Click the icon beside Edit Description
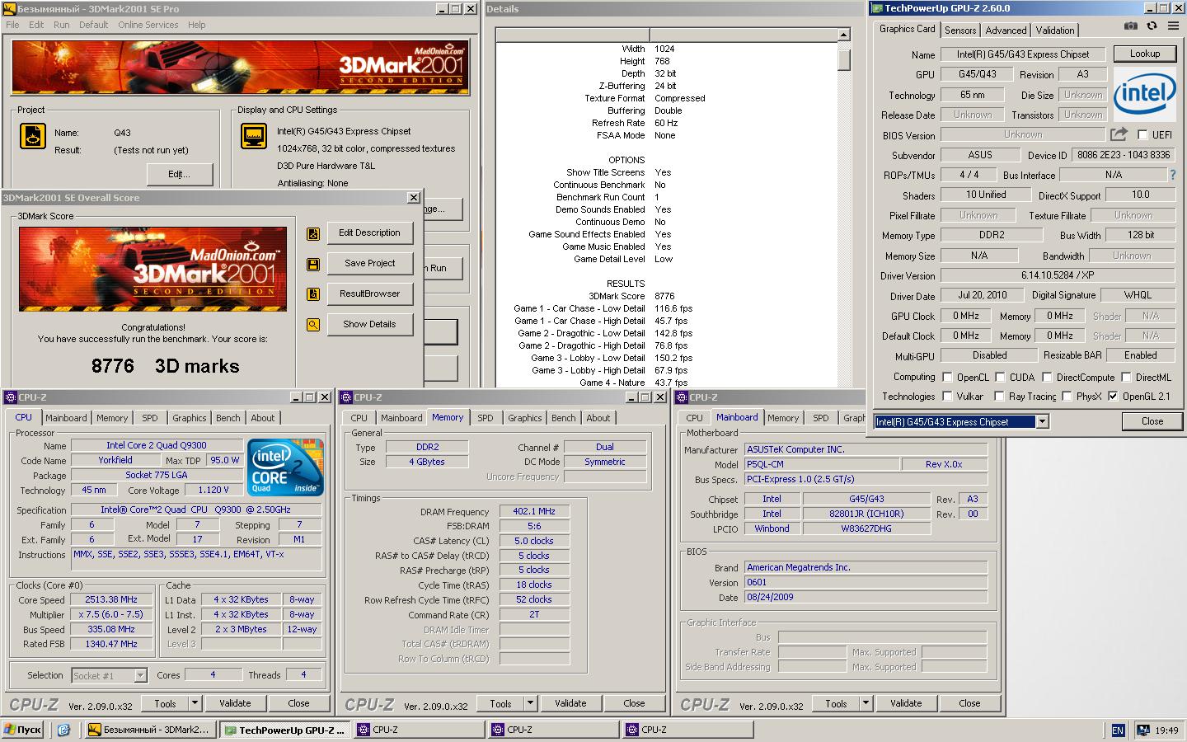The image size is (1187, 742). [313, 233]
